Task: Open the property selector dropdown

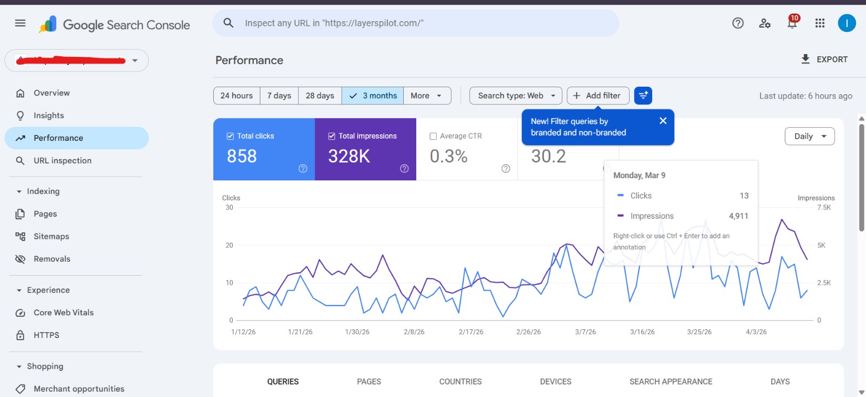Action: point(76,61)
